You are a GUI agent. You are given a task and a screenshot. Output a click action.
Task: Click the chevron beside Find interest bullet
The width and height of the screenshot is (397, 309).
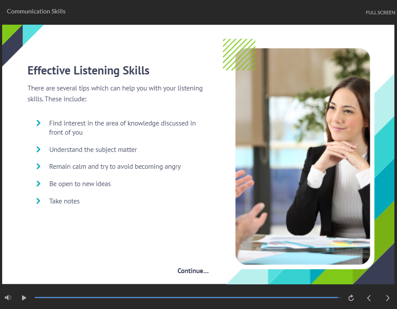pyautogui.click(x=39, y=123)
